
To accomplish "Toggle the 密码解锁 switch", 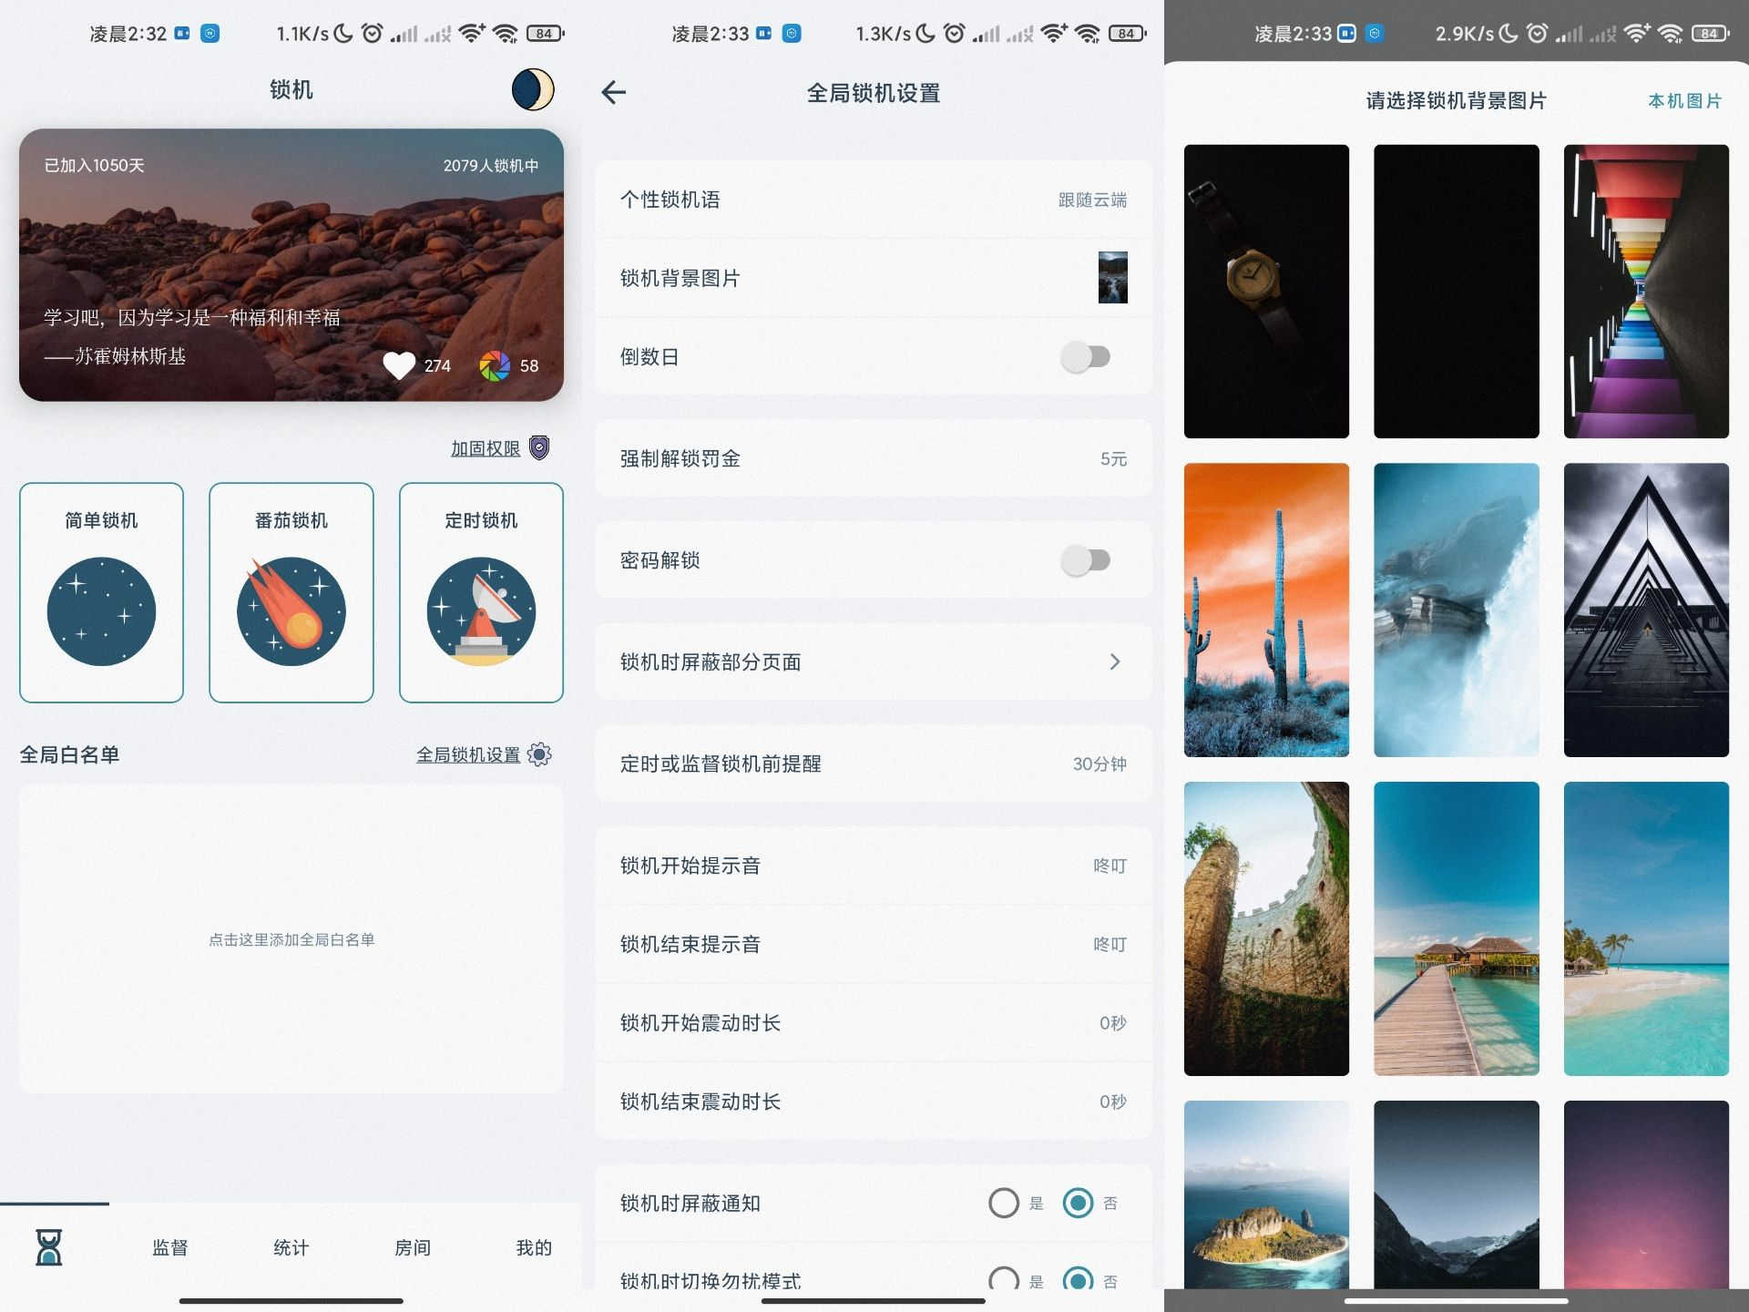I will [x=1086, y=559].
